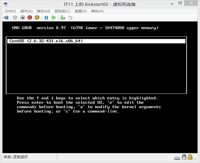
Task: Click the 'Use the ↑ and ↓ keys' instruction line
Action: point(87,98)
